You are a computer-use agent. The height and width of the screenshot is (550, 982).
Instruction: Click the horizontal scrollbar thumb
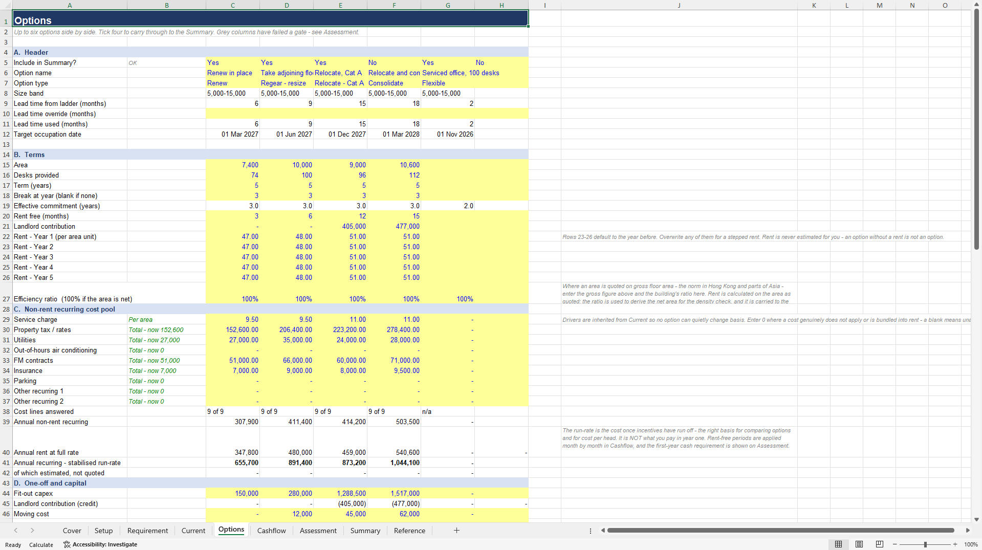[780, 531]
